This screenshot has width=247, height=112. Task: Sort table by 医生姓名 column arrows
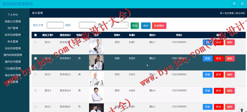tap(70, 35)
